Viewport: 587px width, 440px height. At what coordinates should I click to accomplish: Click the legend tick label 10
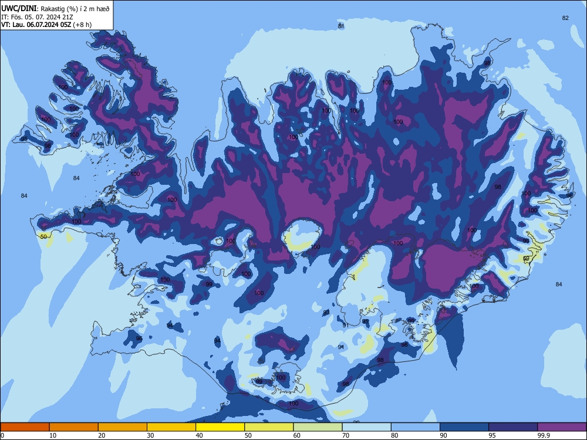[53, 435]
